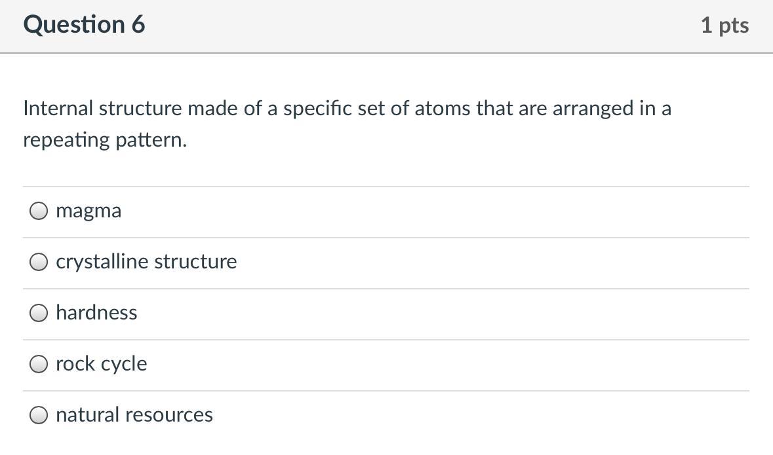Click the 'magma' answer label text
The image size is (773, 455).
[89, 211]
